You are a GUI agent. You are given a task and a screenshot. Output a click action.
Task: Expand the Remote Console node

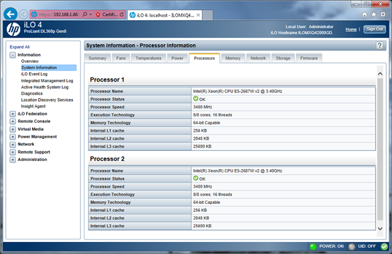tap(13, 121)
